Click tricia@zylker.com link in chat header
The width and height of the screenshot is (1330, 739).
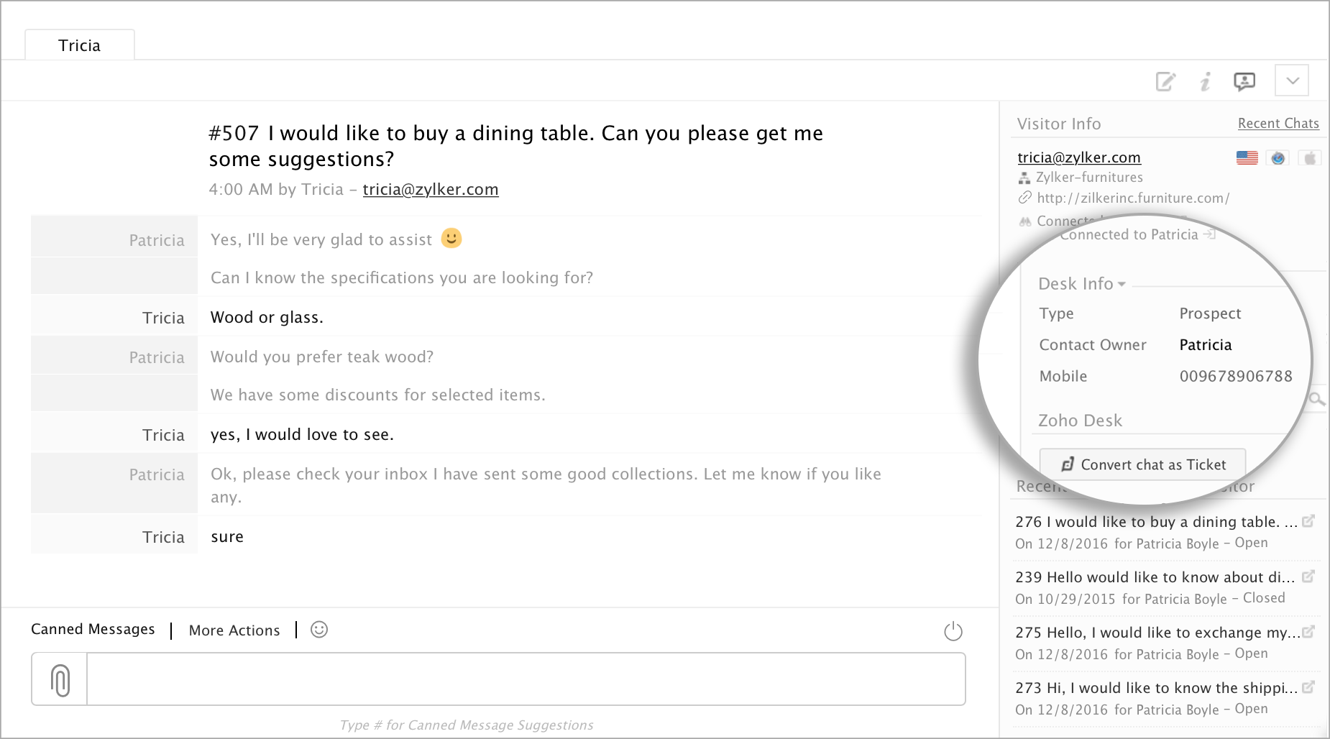tap(430, 189)
